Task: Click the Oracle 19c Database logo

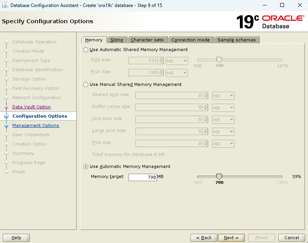Action: (270, 22)
